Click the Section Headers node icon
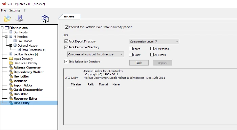The width and height of the screenshot is (237, 130). coord(11,54)
